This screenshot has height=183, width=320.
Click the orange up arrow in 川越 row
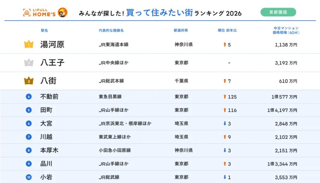[x=225, y=137]
